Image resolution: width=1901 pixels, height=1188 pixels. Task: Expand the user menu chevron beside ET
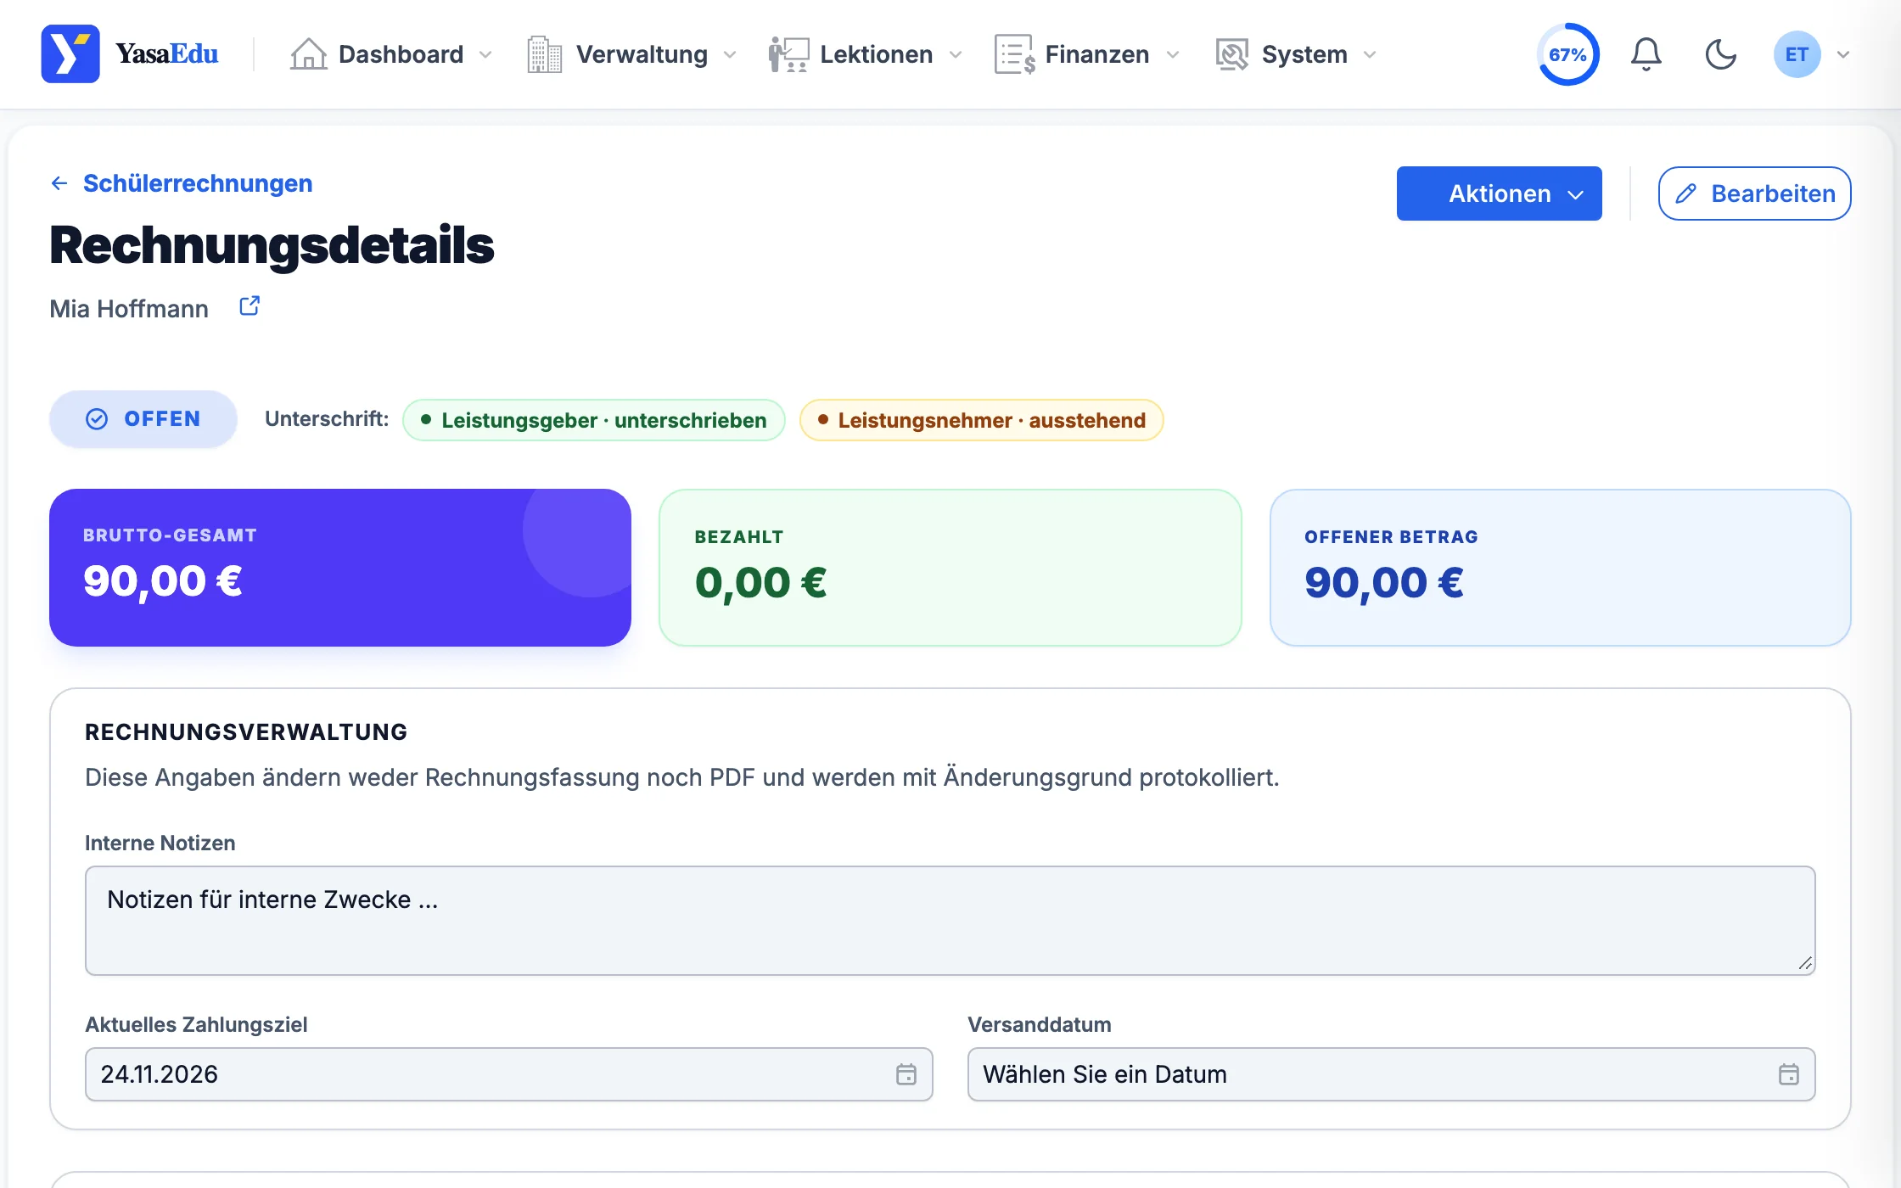coord(1843,54)
